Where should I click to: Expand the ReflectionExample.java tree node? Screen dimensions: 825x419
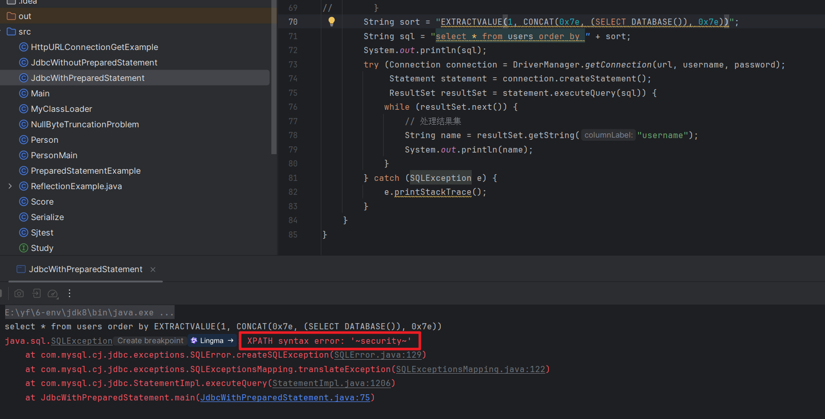click(10, 186)
